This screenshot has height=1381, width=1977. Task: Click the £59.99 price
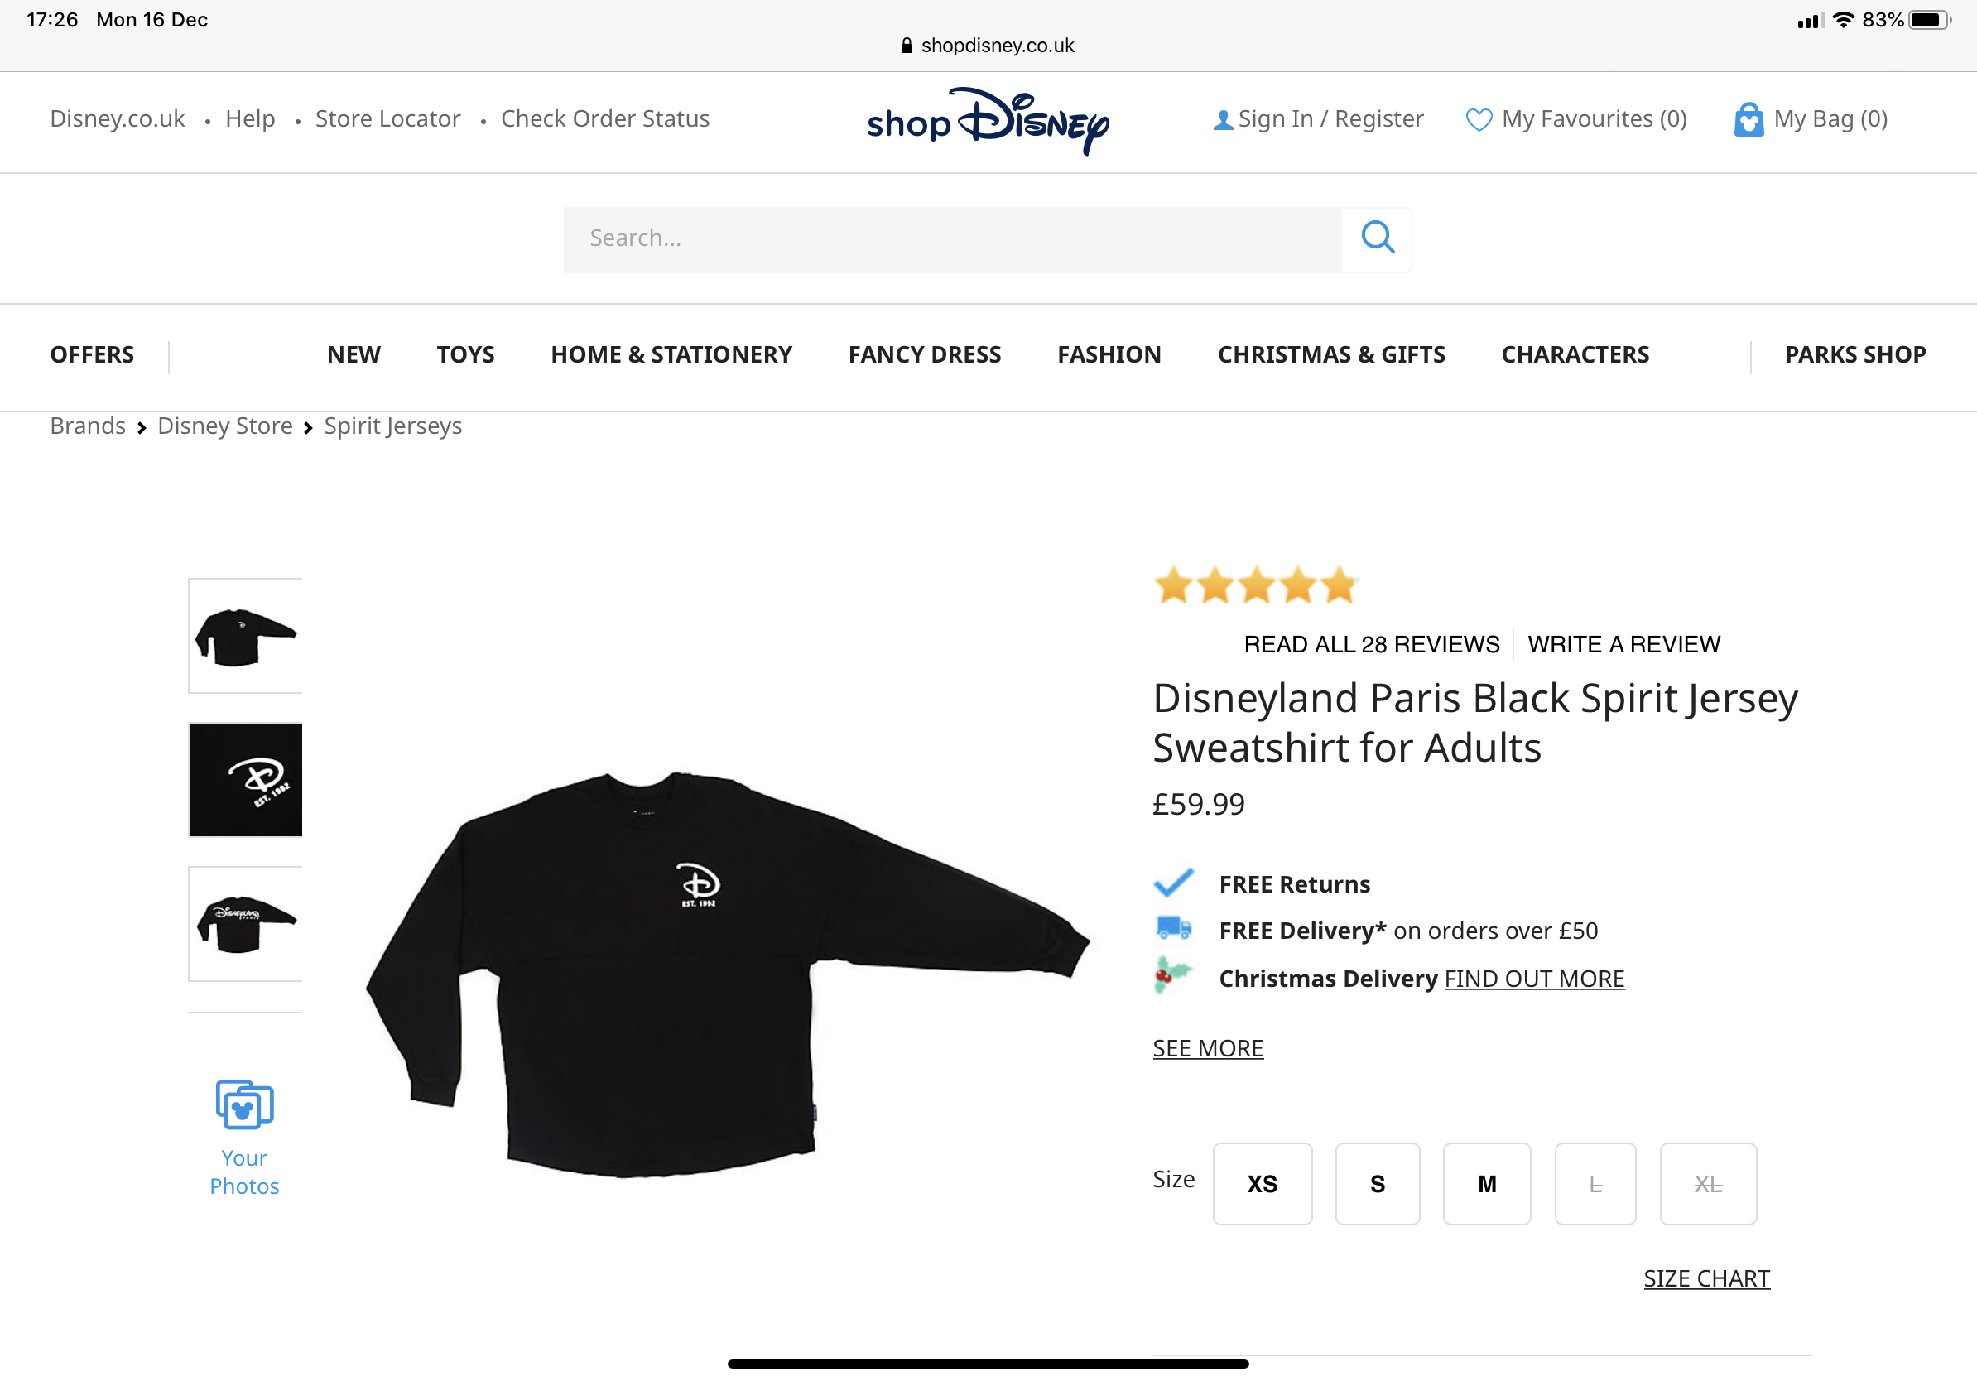click(x=1199, y=804)
